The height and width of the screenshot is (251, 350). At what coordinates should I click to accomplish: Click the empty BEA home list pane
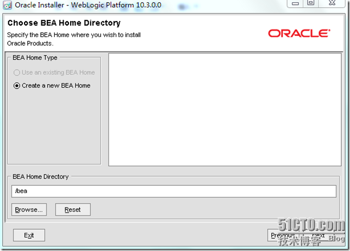225,110
